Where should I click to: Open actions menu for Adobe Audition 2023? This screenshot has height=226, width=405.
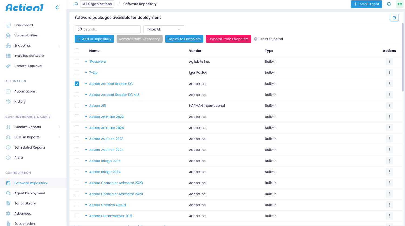389,139
